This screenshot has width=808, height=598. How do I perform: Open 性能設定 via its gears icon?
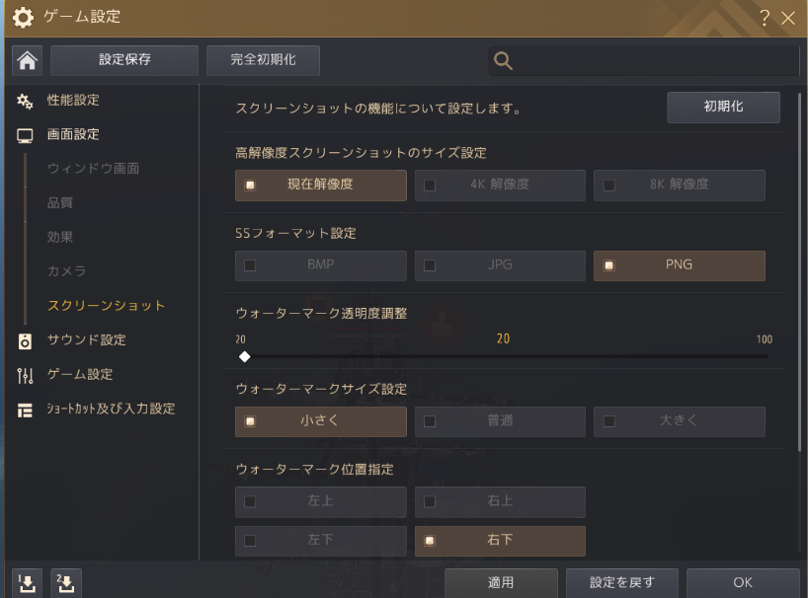26,101
